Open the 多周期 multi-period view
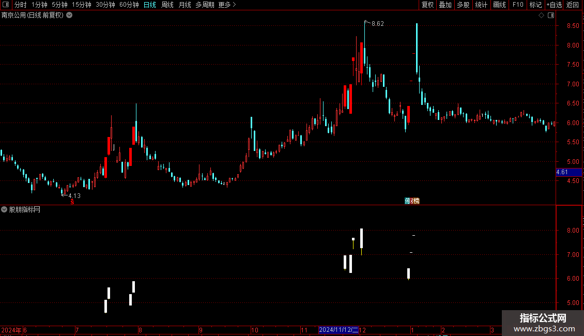This screenshot has width=584, height=336. [205, 5]
